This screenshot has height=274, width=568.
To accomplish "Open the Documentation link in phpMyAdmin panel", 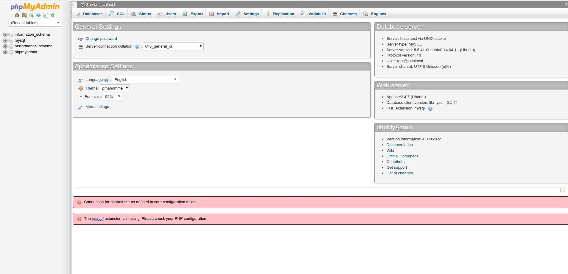I will pos(399,145).
